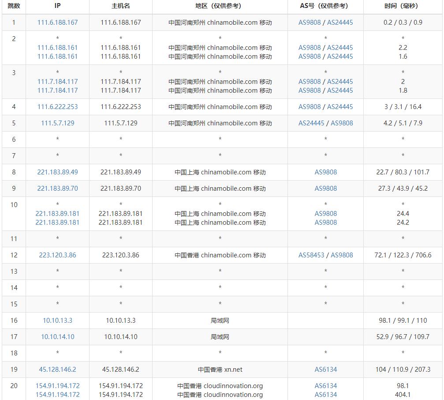The image size is (444, 400).
Task: Open AS9808 link in hop 8 row
Action: (326, 172)
